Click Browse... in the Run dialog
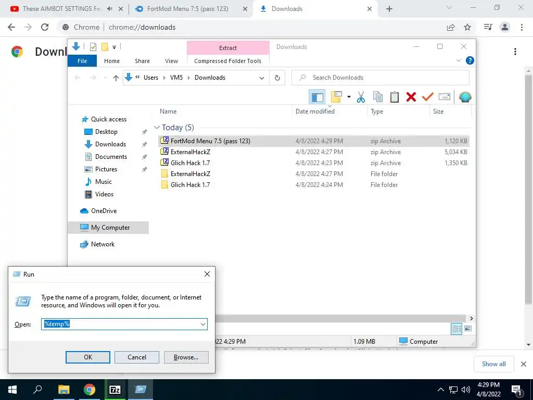 point(186,357)
